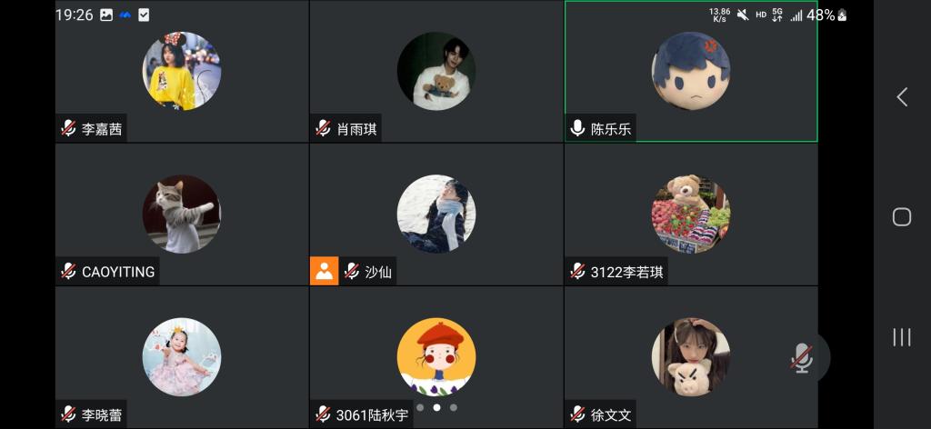Tap the image notification icon in status bar
The image size is (931, 429).
click(106, 15)
